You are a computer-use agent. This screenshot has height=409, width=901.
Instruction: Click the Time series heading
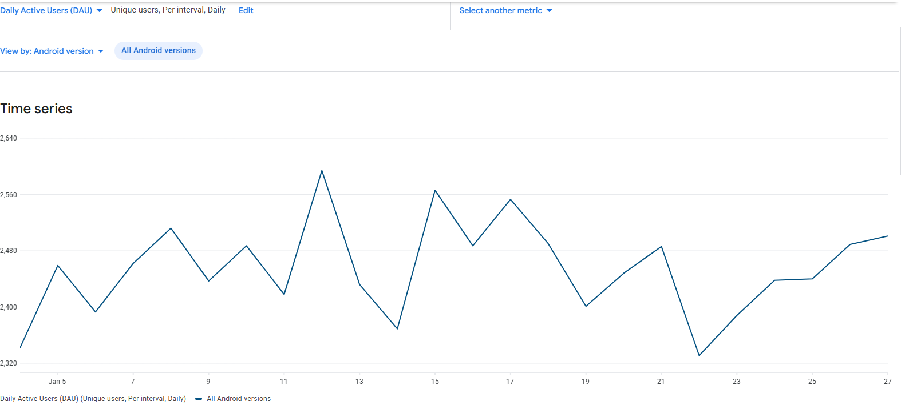[x=37, y=109]
